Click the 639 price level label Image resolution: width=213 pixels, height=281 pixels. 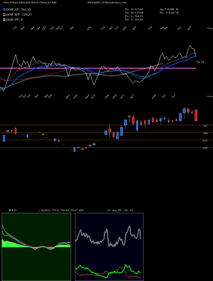pyautogui.click(x=205, y=148)
